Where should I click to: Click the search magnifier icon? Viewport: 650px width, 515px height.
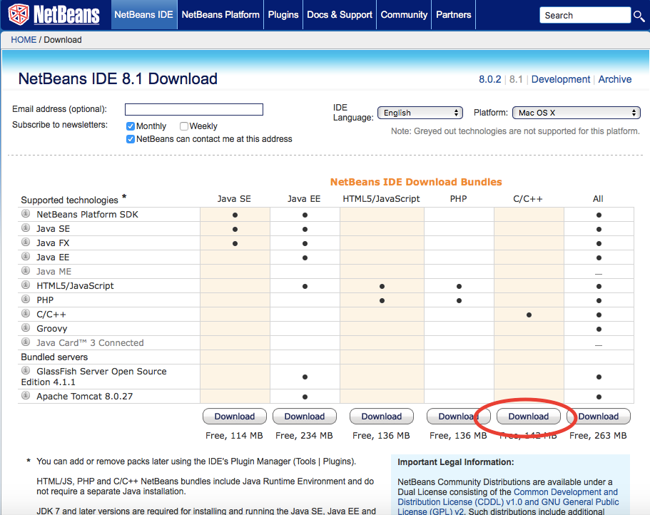(639, 16)
